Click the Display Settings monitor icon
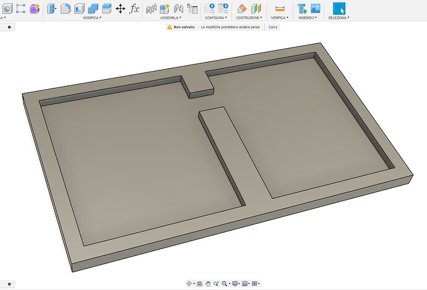This screenshot has height=290, width=427. click(235, 283)
